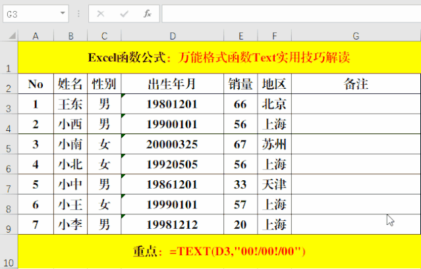
Task: Select column D header
Action: (173, 36)
